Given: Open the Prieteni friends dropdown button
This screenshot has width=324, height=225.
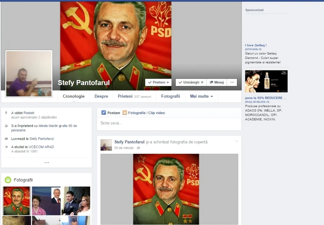Looking at the screenshot, I should coord(158,82).
